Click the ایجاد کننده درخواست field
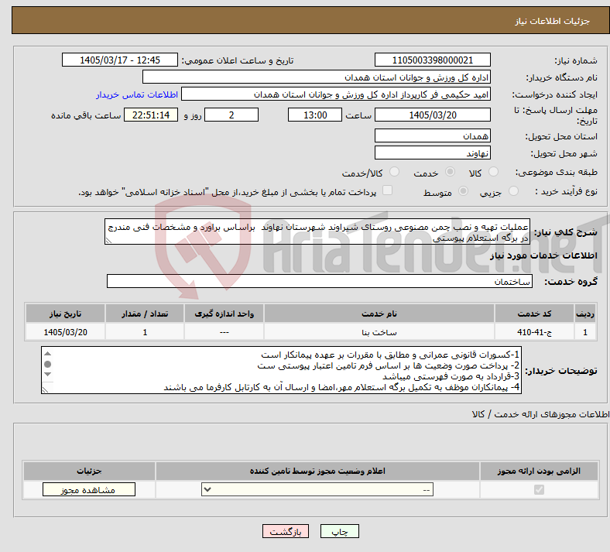This screenshot has height=552, width=610. 336,94
